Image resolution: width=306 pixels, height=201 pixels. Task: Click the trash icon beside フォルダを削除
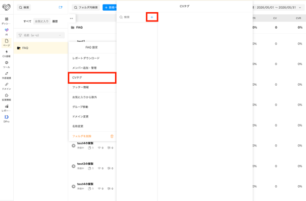click(x=112, y=136)
